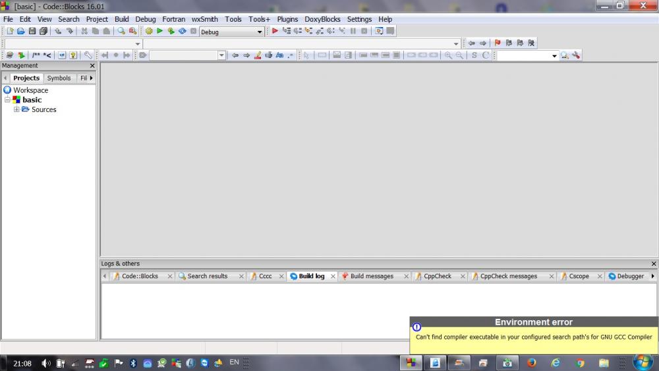Click the DoxyBlocks extract documentation icon
Viewport: 659px width, 371px height.
(21, 55)
